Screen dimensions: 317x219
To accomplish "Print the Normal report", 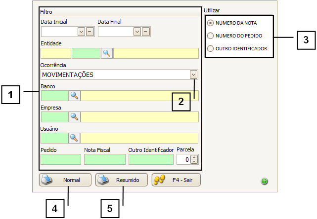I will pos(65,180).
